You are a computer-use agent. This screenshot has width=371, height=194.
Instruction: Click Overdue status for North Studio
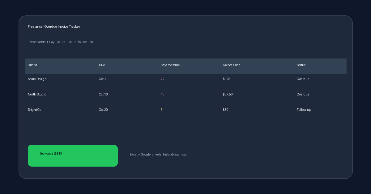303,95
